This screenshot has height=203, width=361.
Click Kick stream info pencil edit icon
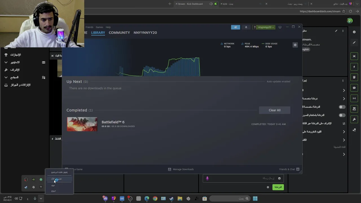336,31
